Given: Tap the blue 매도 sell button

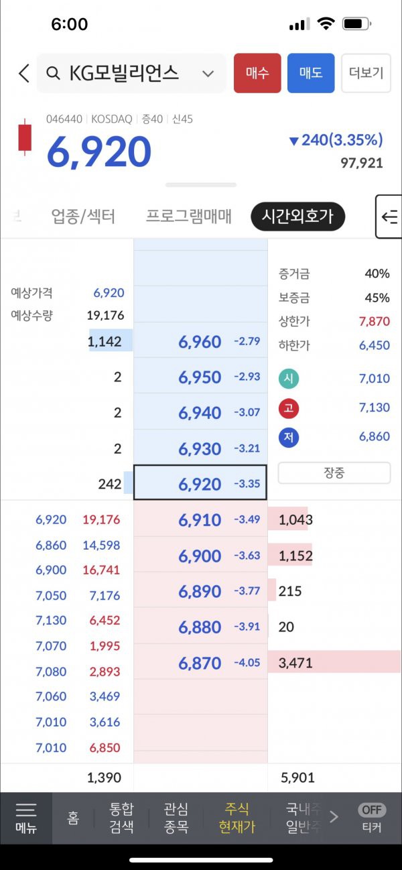Looking at the screenshot, I should (x=311, y=73).
